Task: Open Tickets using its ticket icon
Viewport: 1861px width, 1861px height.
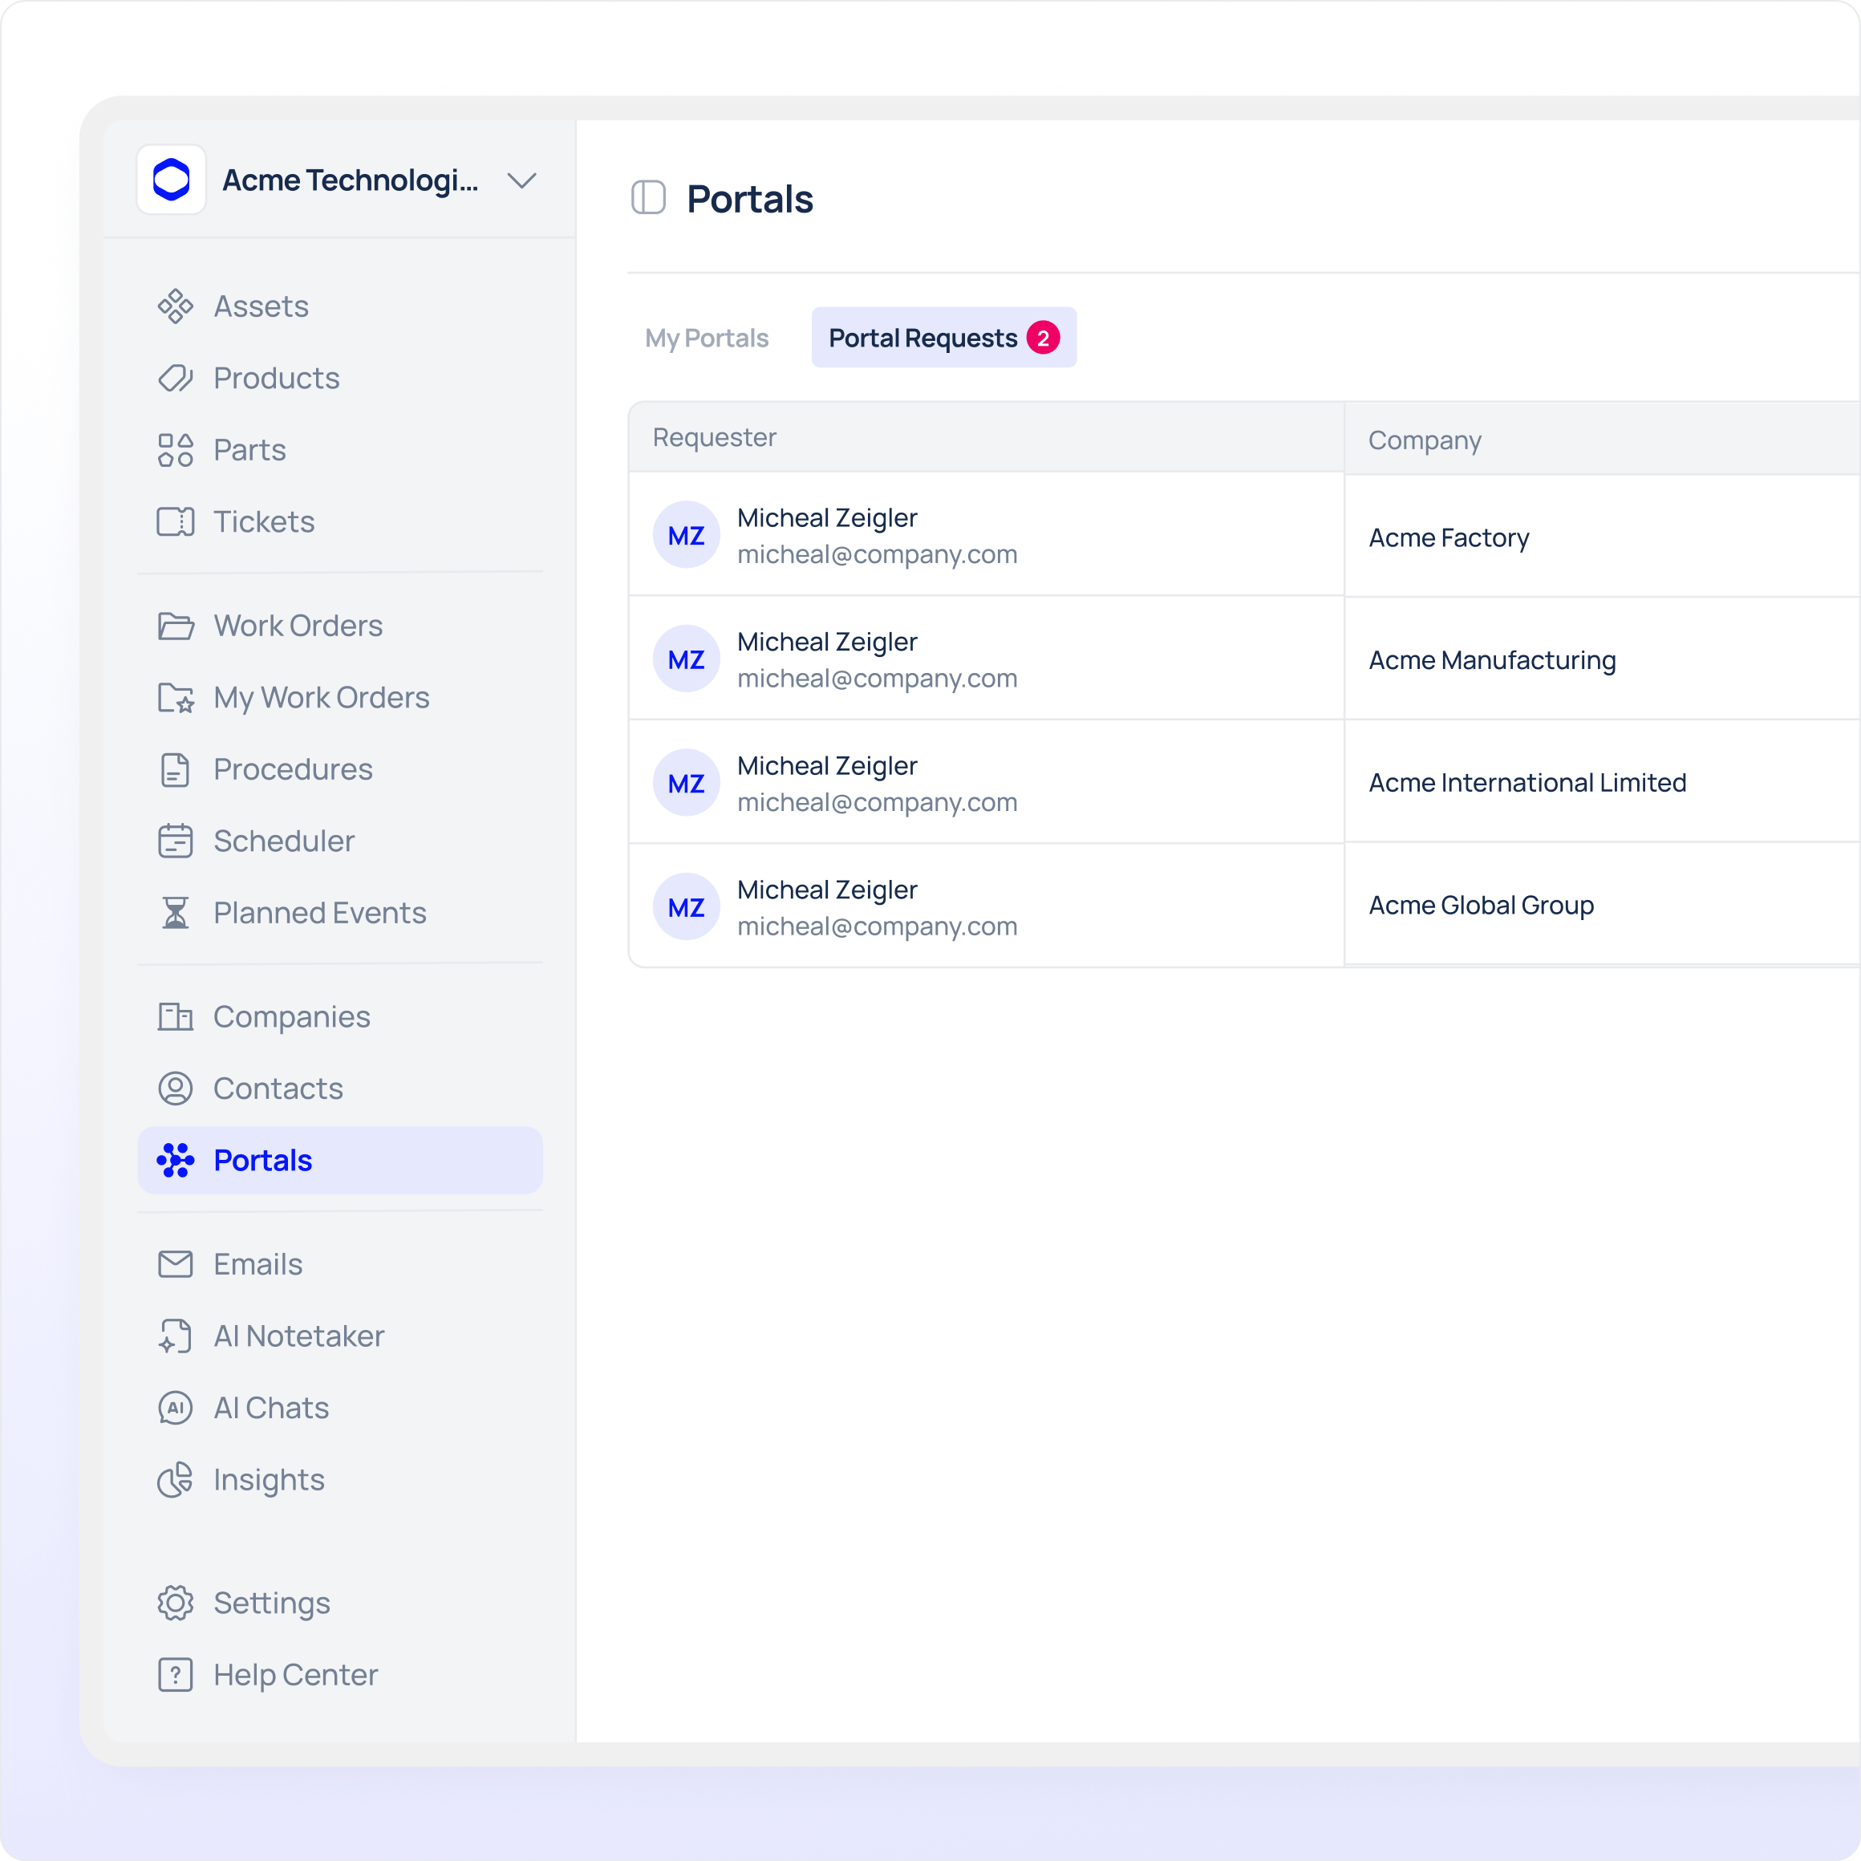Action: click(176, 522)
